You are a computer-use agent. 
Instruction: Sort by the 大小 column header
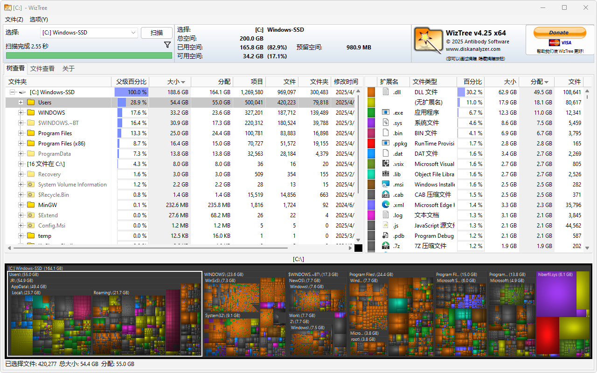170,82
